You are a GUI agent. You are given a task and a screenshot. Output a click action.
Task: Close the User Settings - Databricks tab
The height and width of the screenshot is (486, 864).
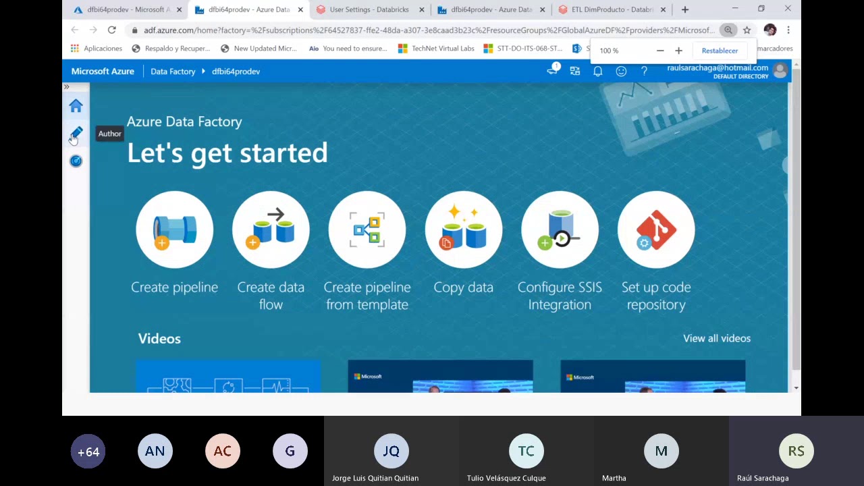click(422, 9)
